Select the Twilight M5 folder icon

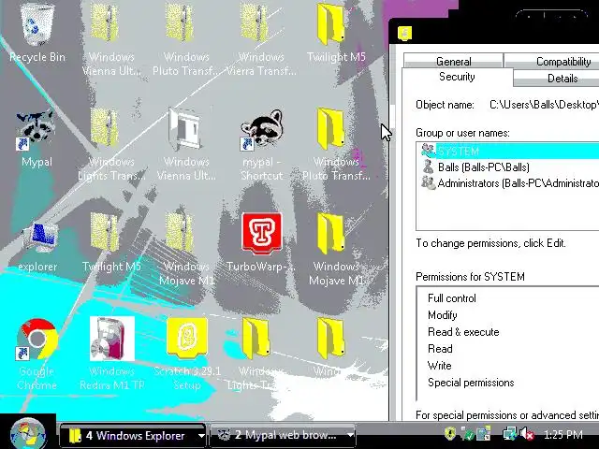coord(330,23)
